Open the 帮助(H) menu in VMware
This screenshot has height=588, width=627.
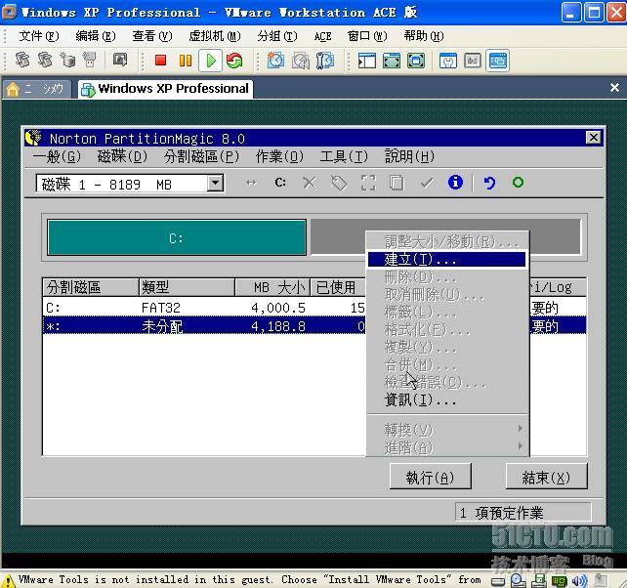click(424, 36)
